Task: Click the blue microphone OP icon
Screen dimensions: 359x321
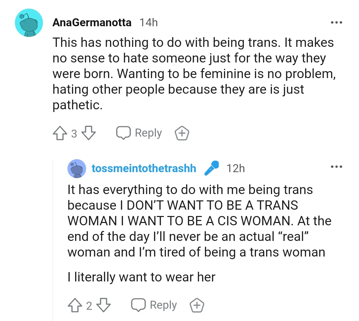Action: pos(212,168)
